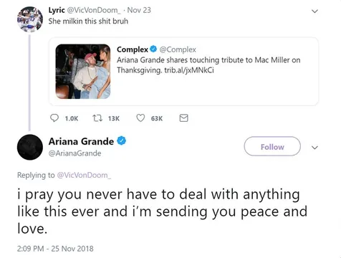Click Complex's blue verified badge
The width and height of the screenshot is (341, 258).
point(153,49)
